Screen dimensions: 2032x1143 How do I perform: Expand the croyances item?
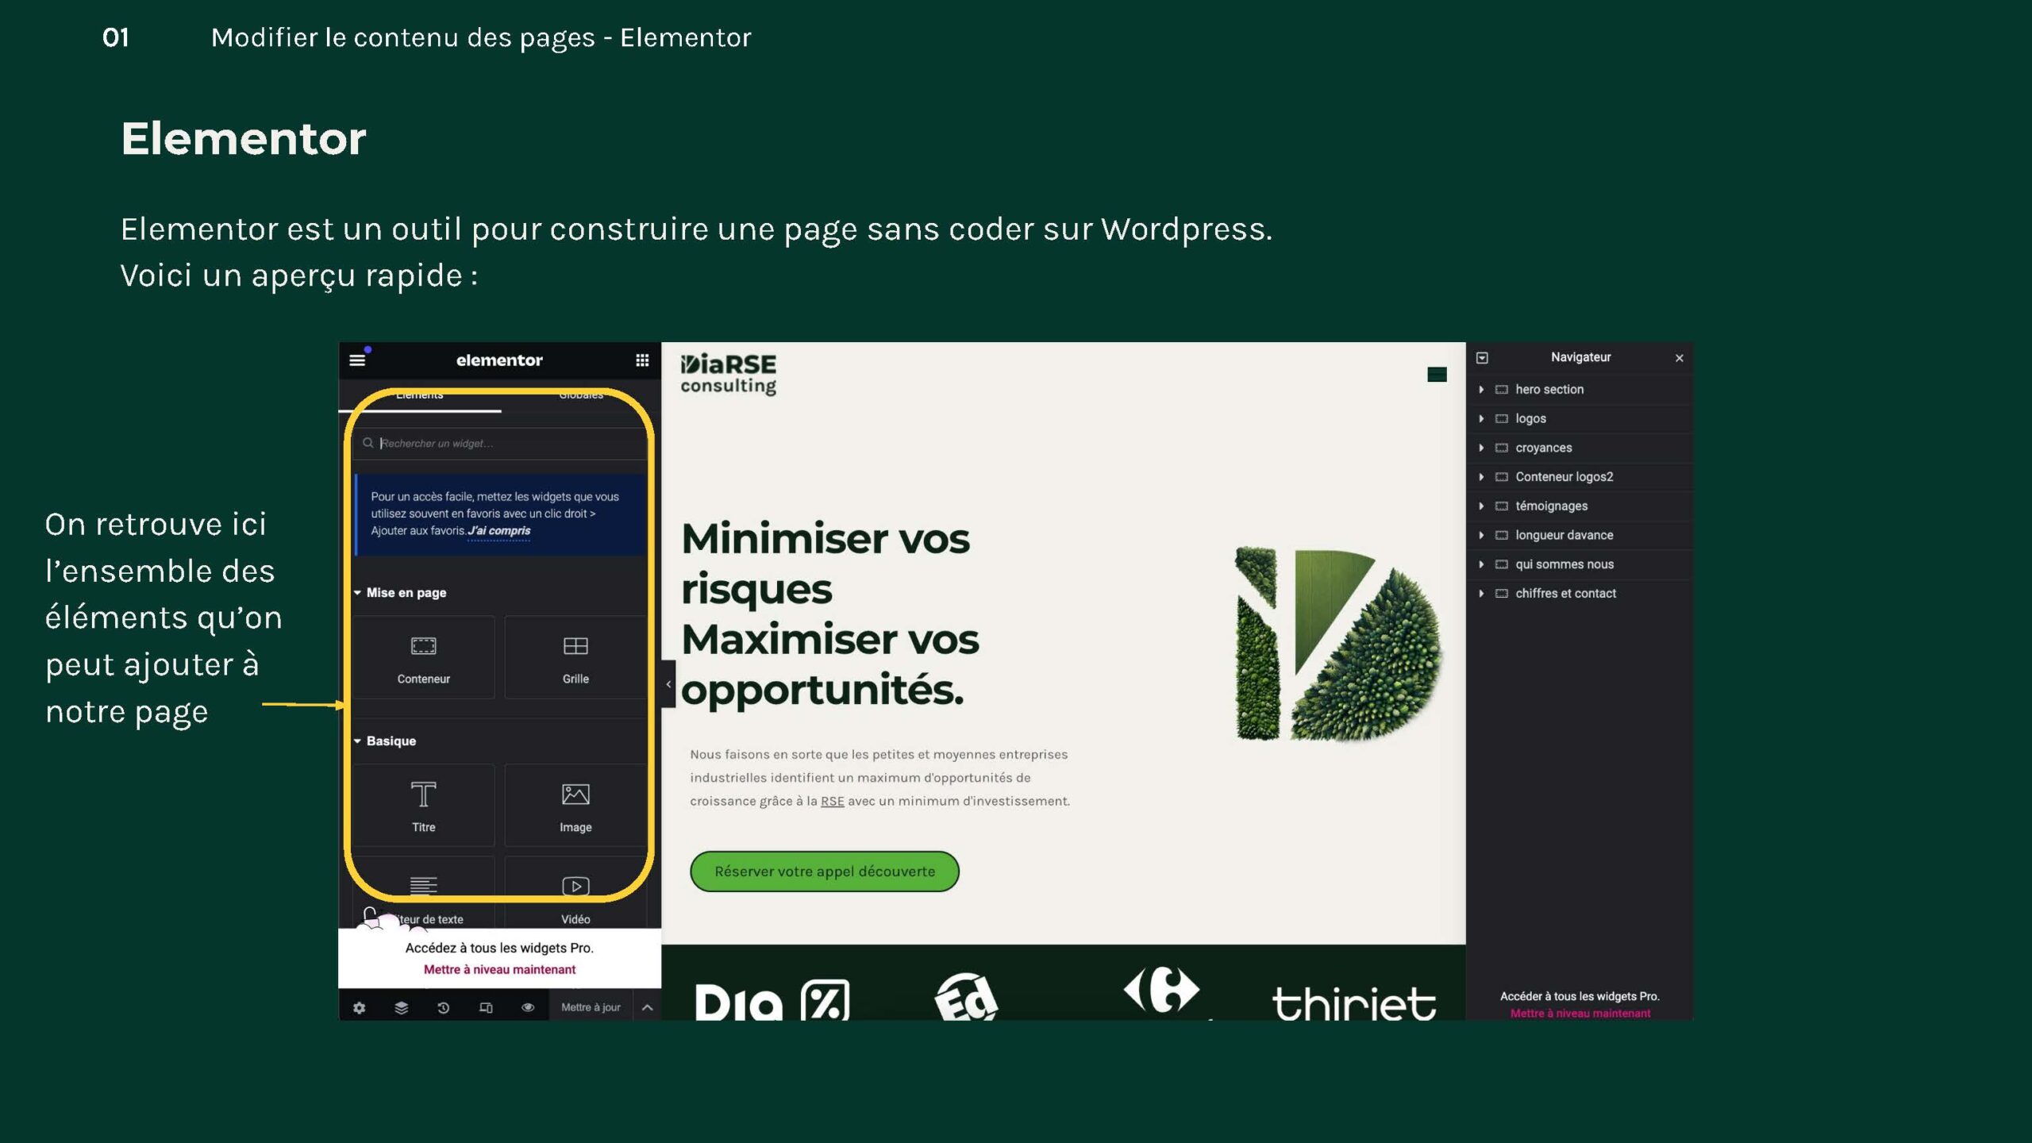[x=1481, y=448]
